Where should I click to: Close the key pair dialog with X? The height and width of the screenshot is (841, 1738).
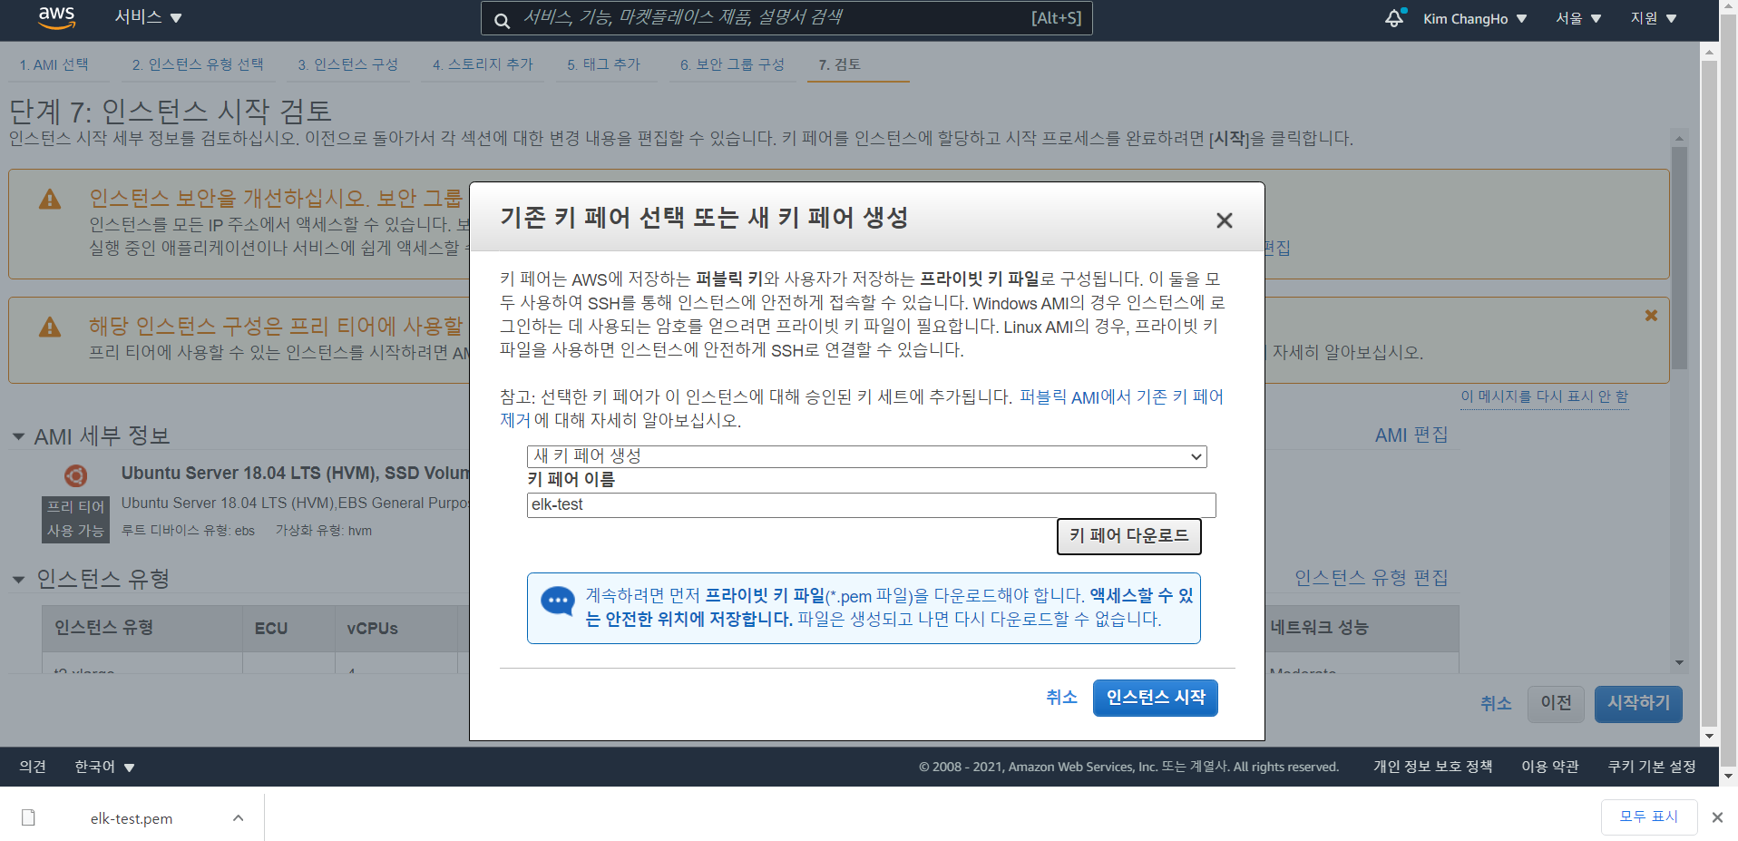coord(1225,220)
